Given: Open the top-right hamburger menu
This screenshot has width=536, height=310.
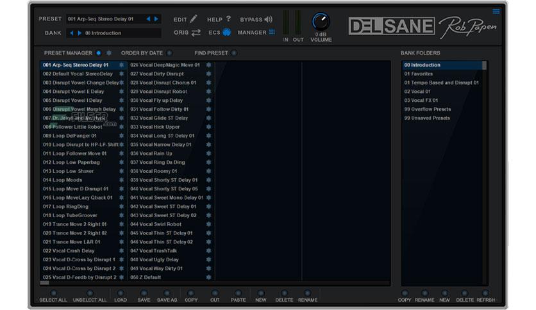Looking at the screenshot, I should 496,12.
